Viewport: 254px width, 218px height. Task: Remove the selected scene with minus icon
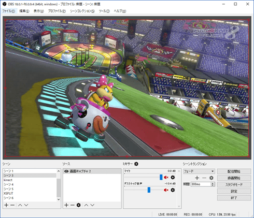point(12,205)
